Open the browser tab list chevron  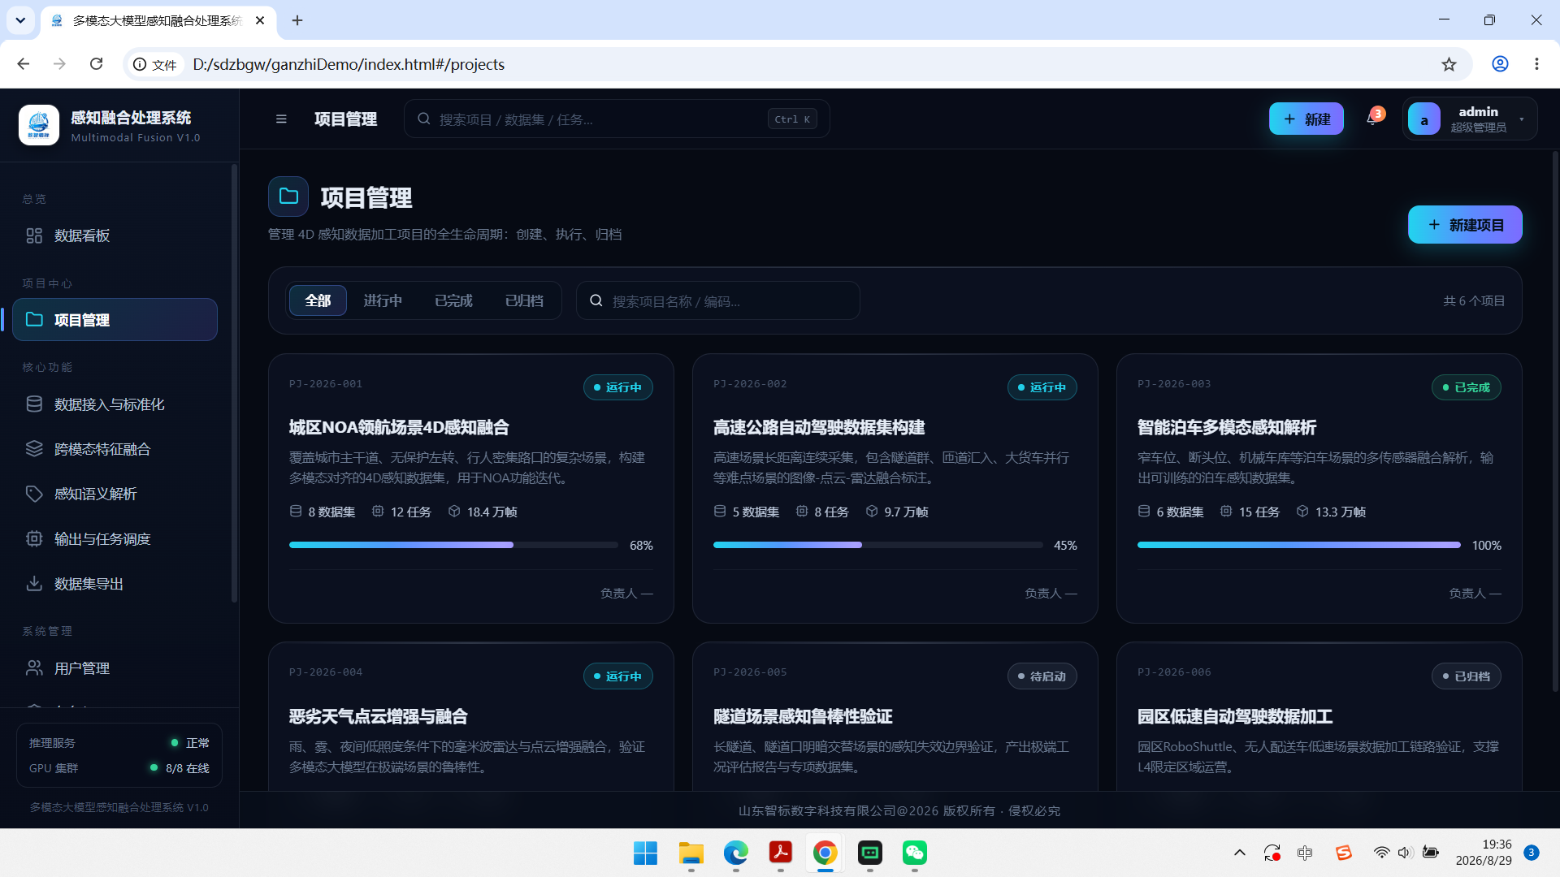[x=20, y=20]
